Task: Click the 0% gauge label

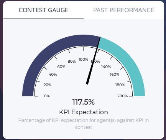Action: [47, 96]
